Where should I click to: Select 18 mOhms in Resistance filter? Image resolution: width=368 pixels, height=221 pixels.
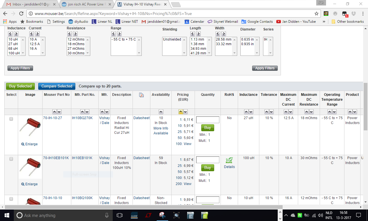pyautogui.click(x=76, y=44)
